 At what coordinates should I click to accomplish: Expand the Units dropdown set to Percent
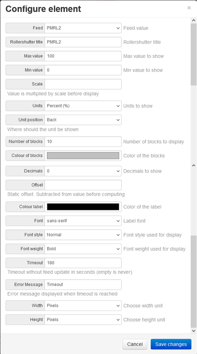(83, 106)
